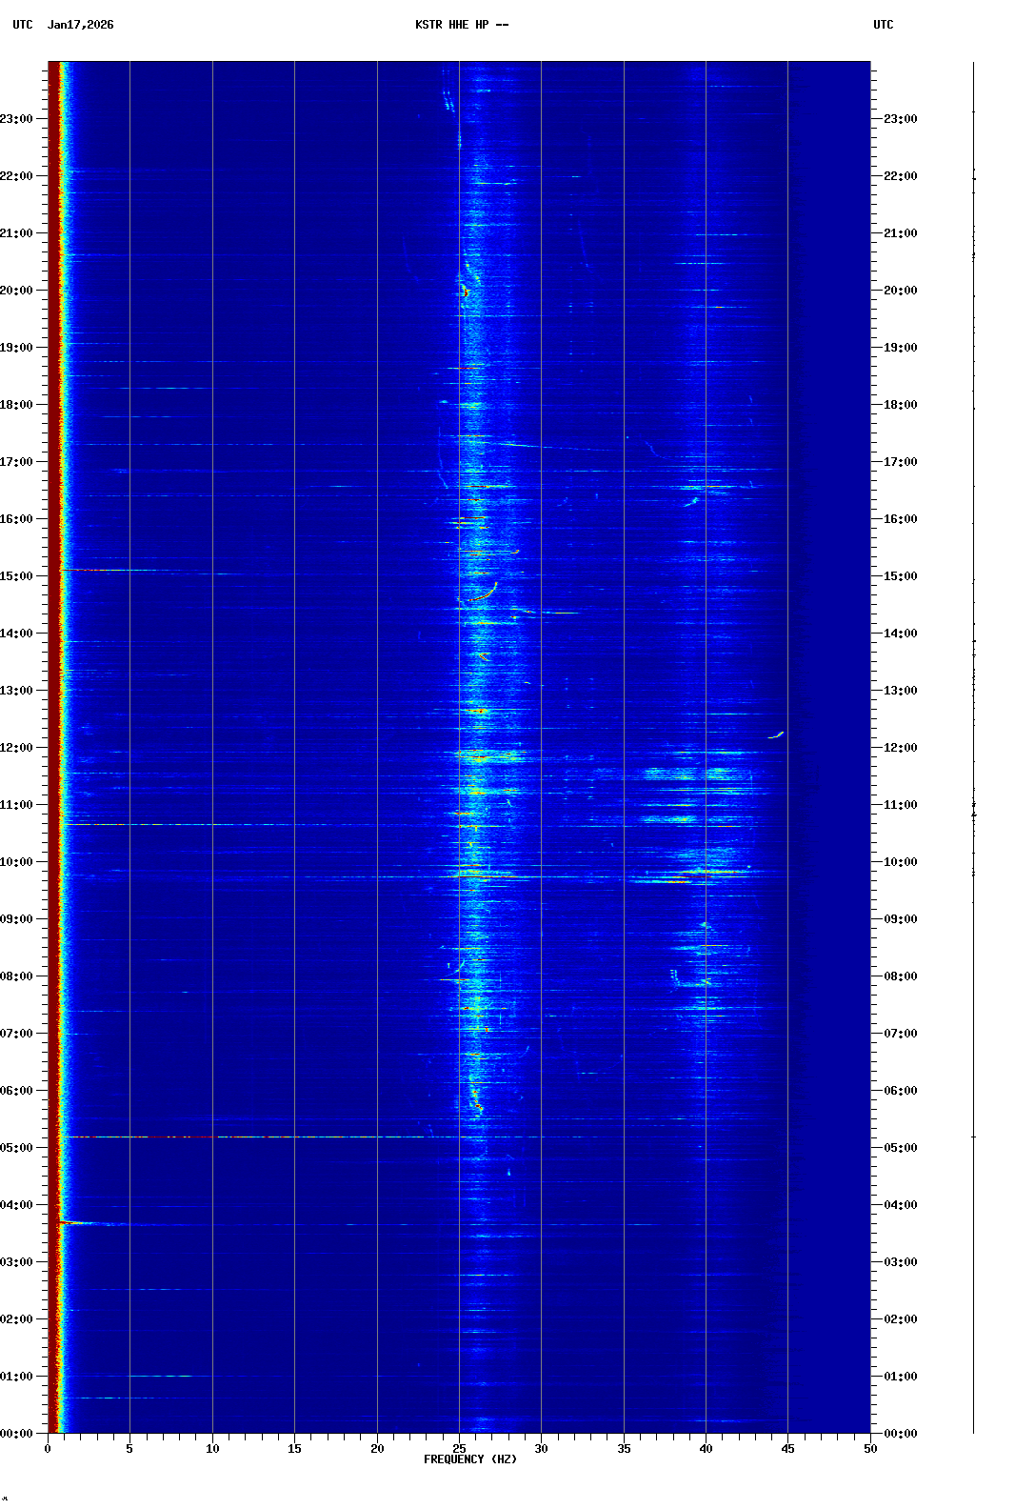Click the 10 Hz frequency tick label
1015x1509 pixels.
(212, 1449)
